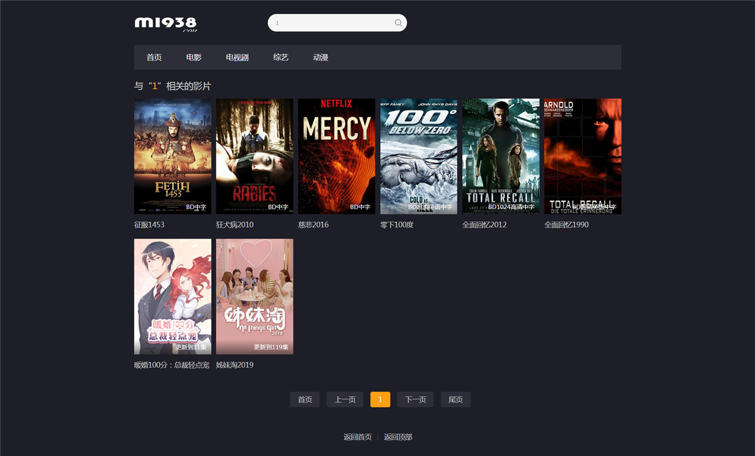Open the 首页 navigation tab

coord(154,58)
